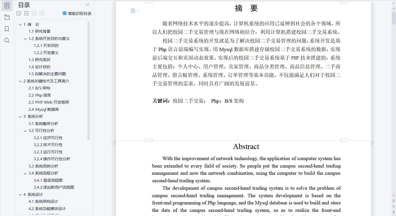Close the 目录 panel
396x216 pixels.
click(x=87, y=5)
